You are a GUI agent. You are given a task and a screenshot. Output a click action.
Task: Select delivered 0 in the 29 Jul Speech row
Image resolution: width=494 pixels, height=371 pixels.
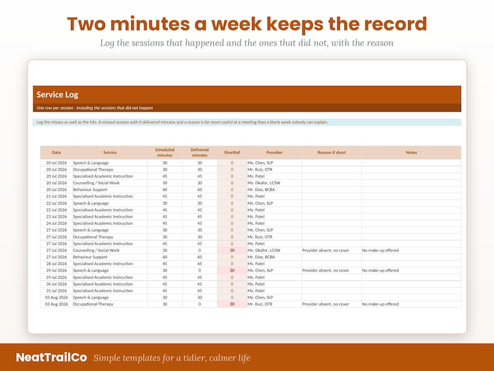pyautogui.click(x=200, y=270)
